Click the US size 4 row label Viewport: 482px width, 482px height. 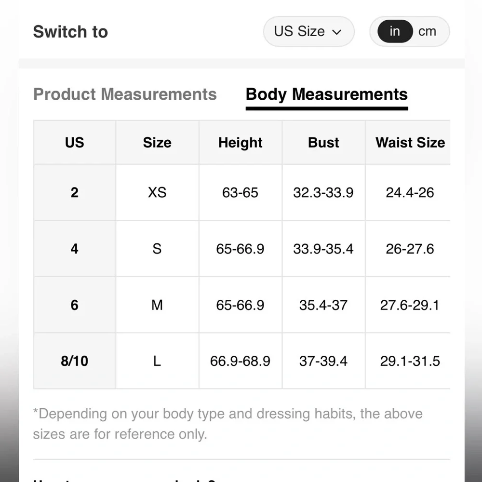pyautogui.click(x=74, y=249)
